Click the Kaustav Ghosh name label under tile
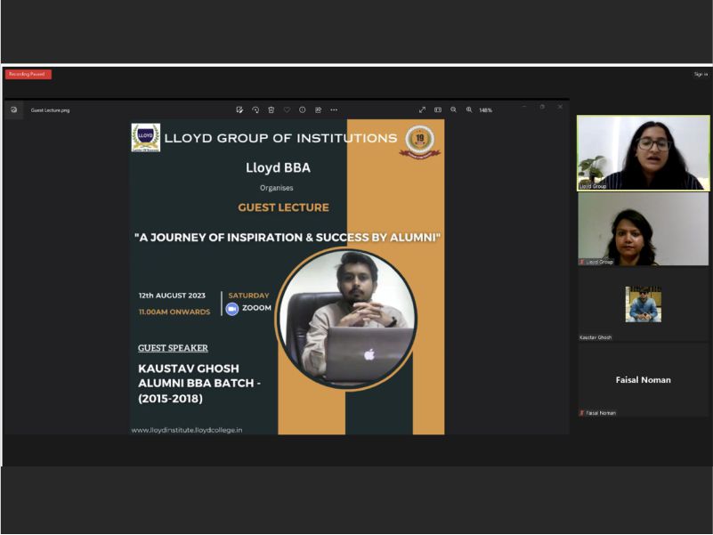The height and width of the screenshot is (535, 713). click(596, 337)
